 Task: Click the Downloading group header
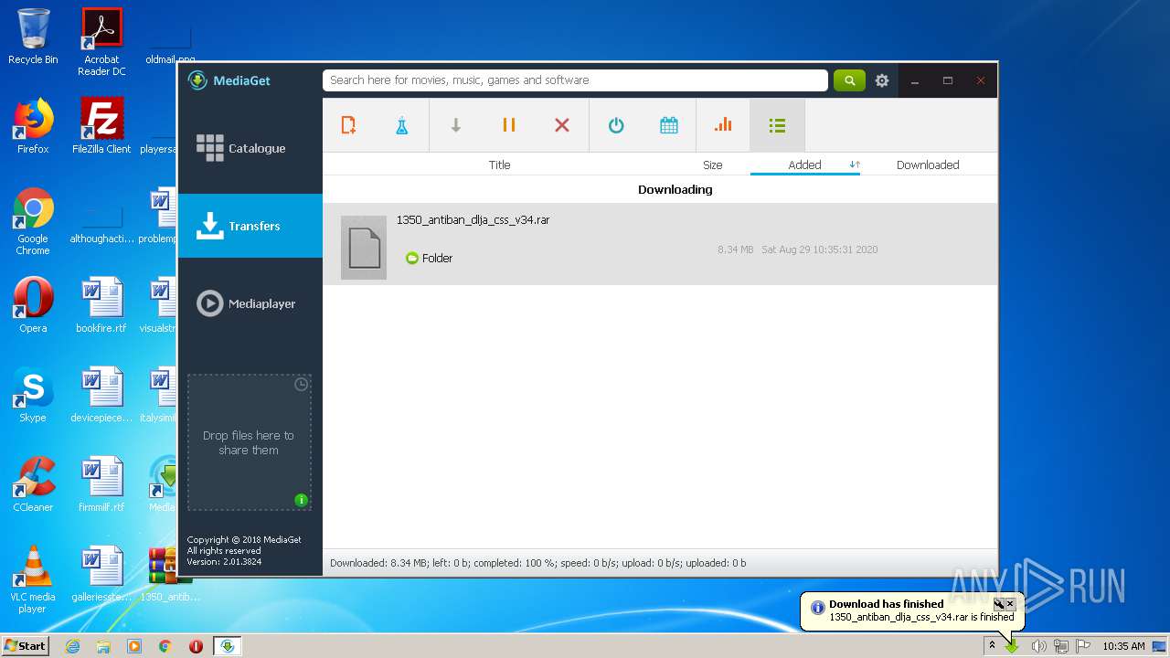(x=675, y=190)
